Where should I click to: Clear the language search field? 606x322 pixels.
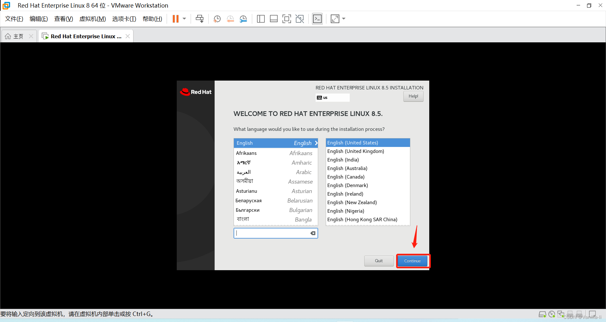coord(313,233)
